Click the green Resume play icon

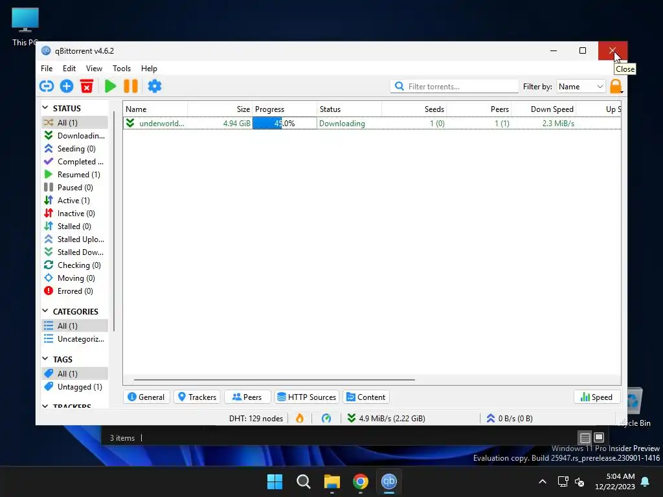(x=110, y=86)
